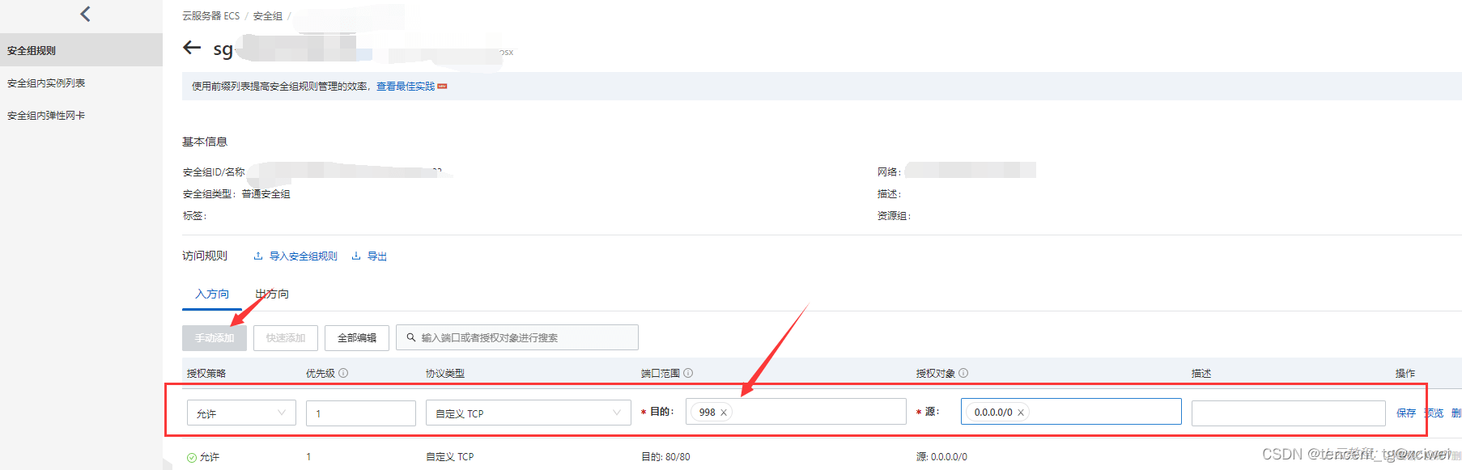Focus the empty 描述 field
Image resolution: width=1462 pixels, height=470 pixels.
(x=1288, y=413)
